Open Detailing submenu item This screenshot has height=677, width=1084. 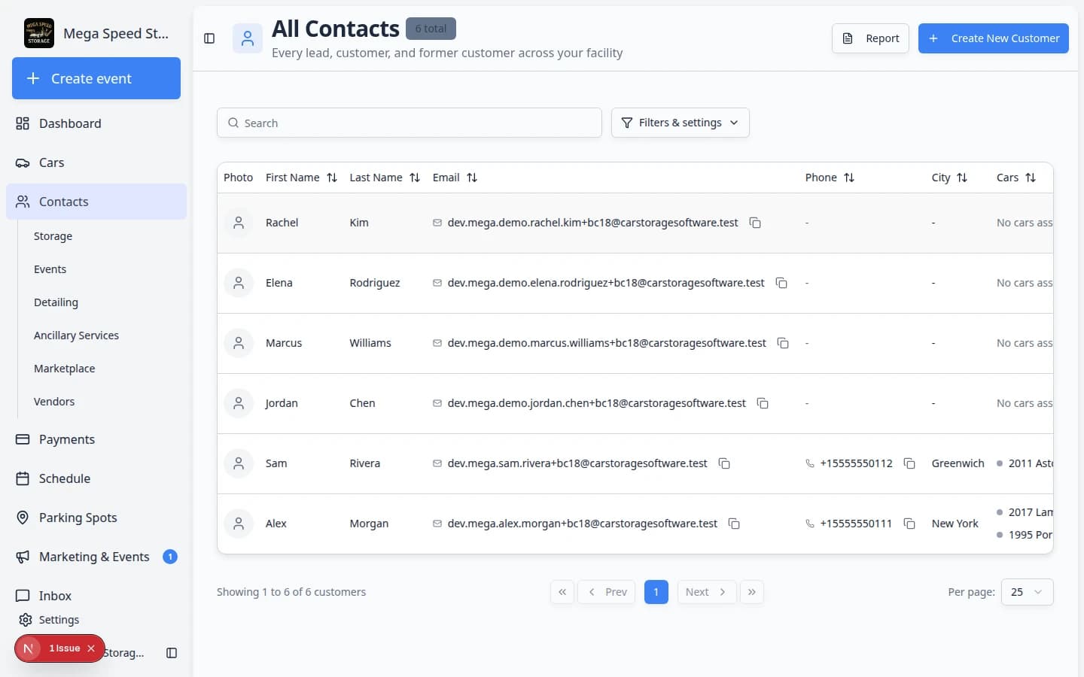(56, 302)
